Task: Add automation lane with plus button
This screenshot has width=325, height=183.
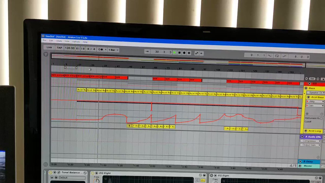Action: pyautogui.click(x=321, y=114)
